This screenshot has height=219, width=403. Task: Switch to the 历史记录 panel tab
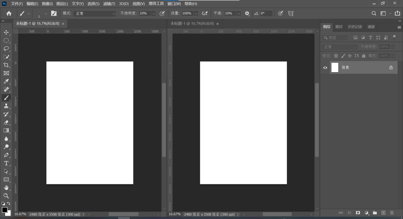click(355, 27)
